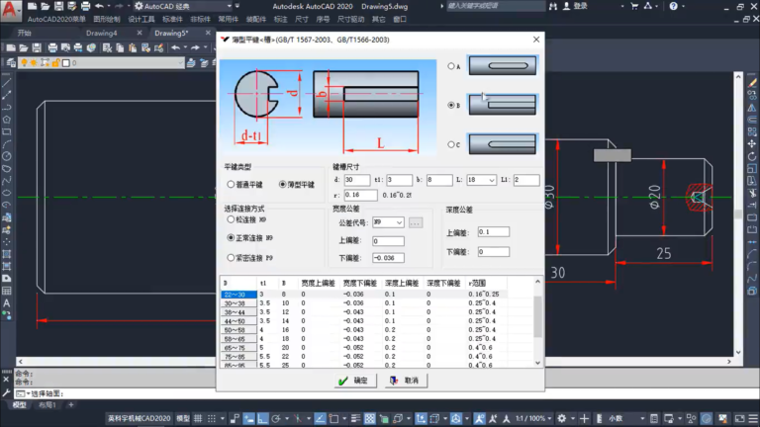Expand undo history arrow in quick access bar

coord(109,6)
